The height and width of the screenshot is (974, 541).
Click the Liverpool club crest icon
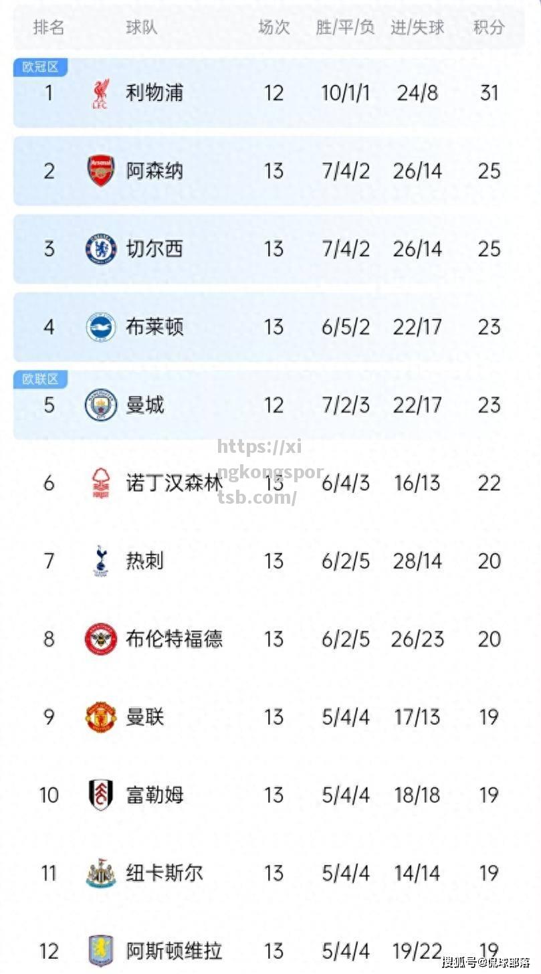pos(101,93)
